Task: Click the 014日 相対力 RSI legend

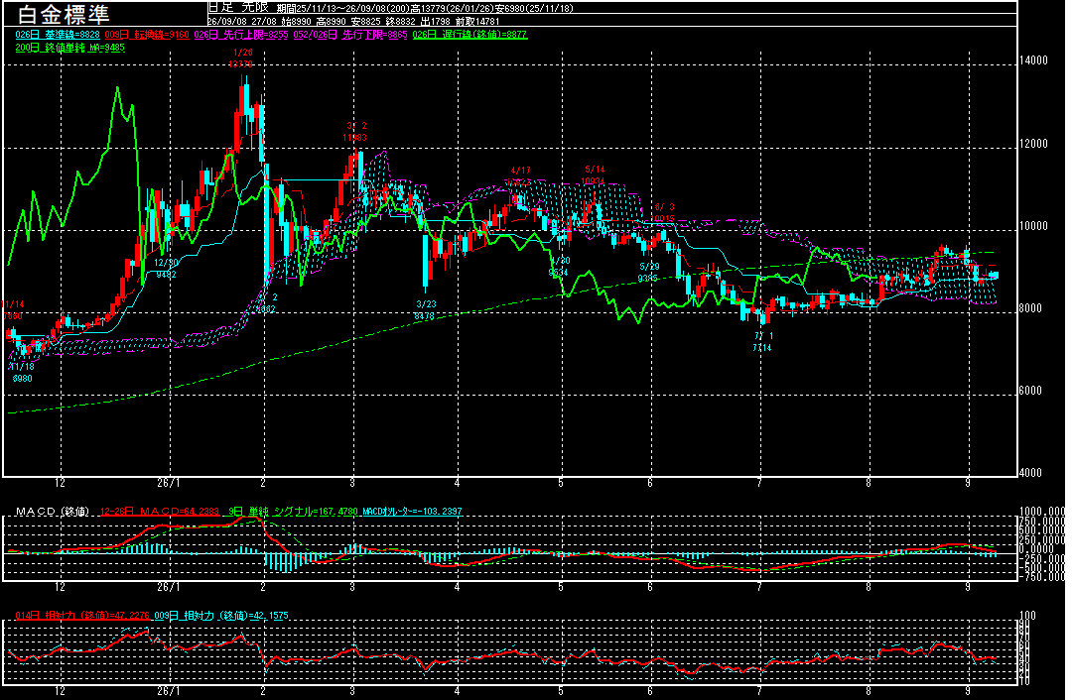Action: tap(82, 616)
